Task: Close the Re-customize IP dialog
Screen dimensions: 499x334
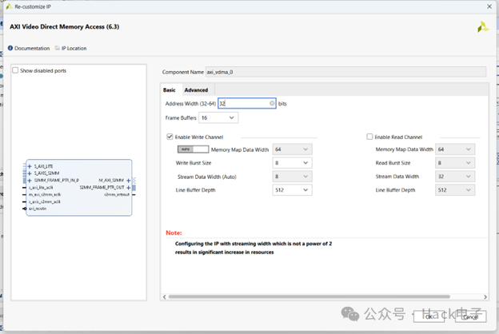Action: click(489, 6)
